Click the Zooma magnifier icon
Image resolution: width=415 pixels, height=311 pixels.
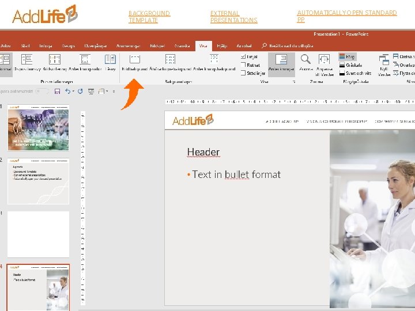click(x=305, y=59)
